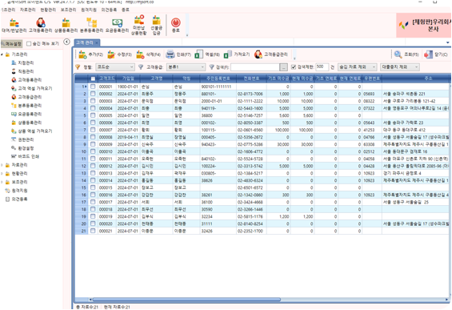Open the 보조관리 menu in menu bar
452x310 pixels.
coord(68,10)
